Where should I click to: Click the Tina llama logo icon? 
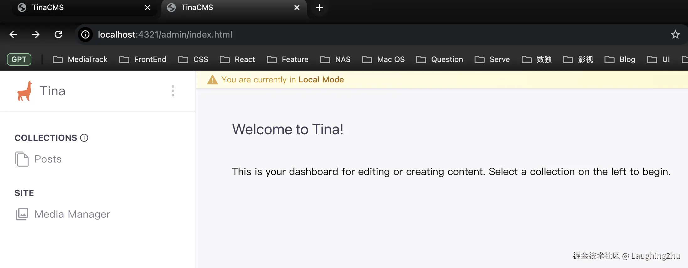pos(24,91)
